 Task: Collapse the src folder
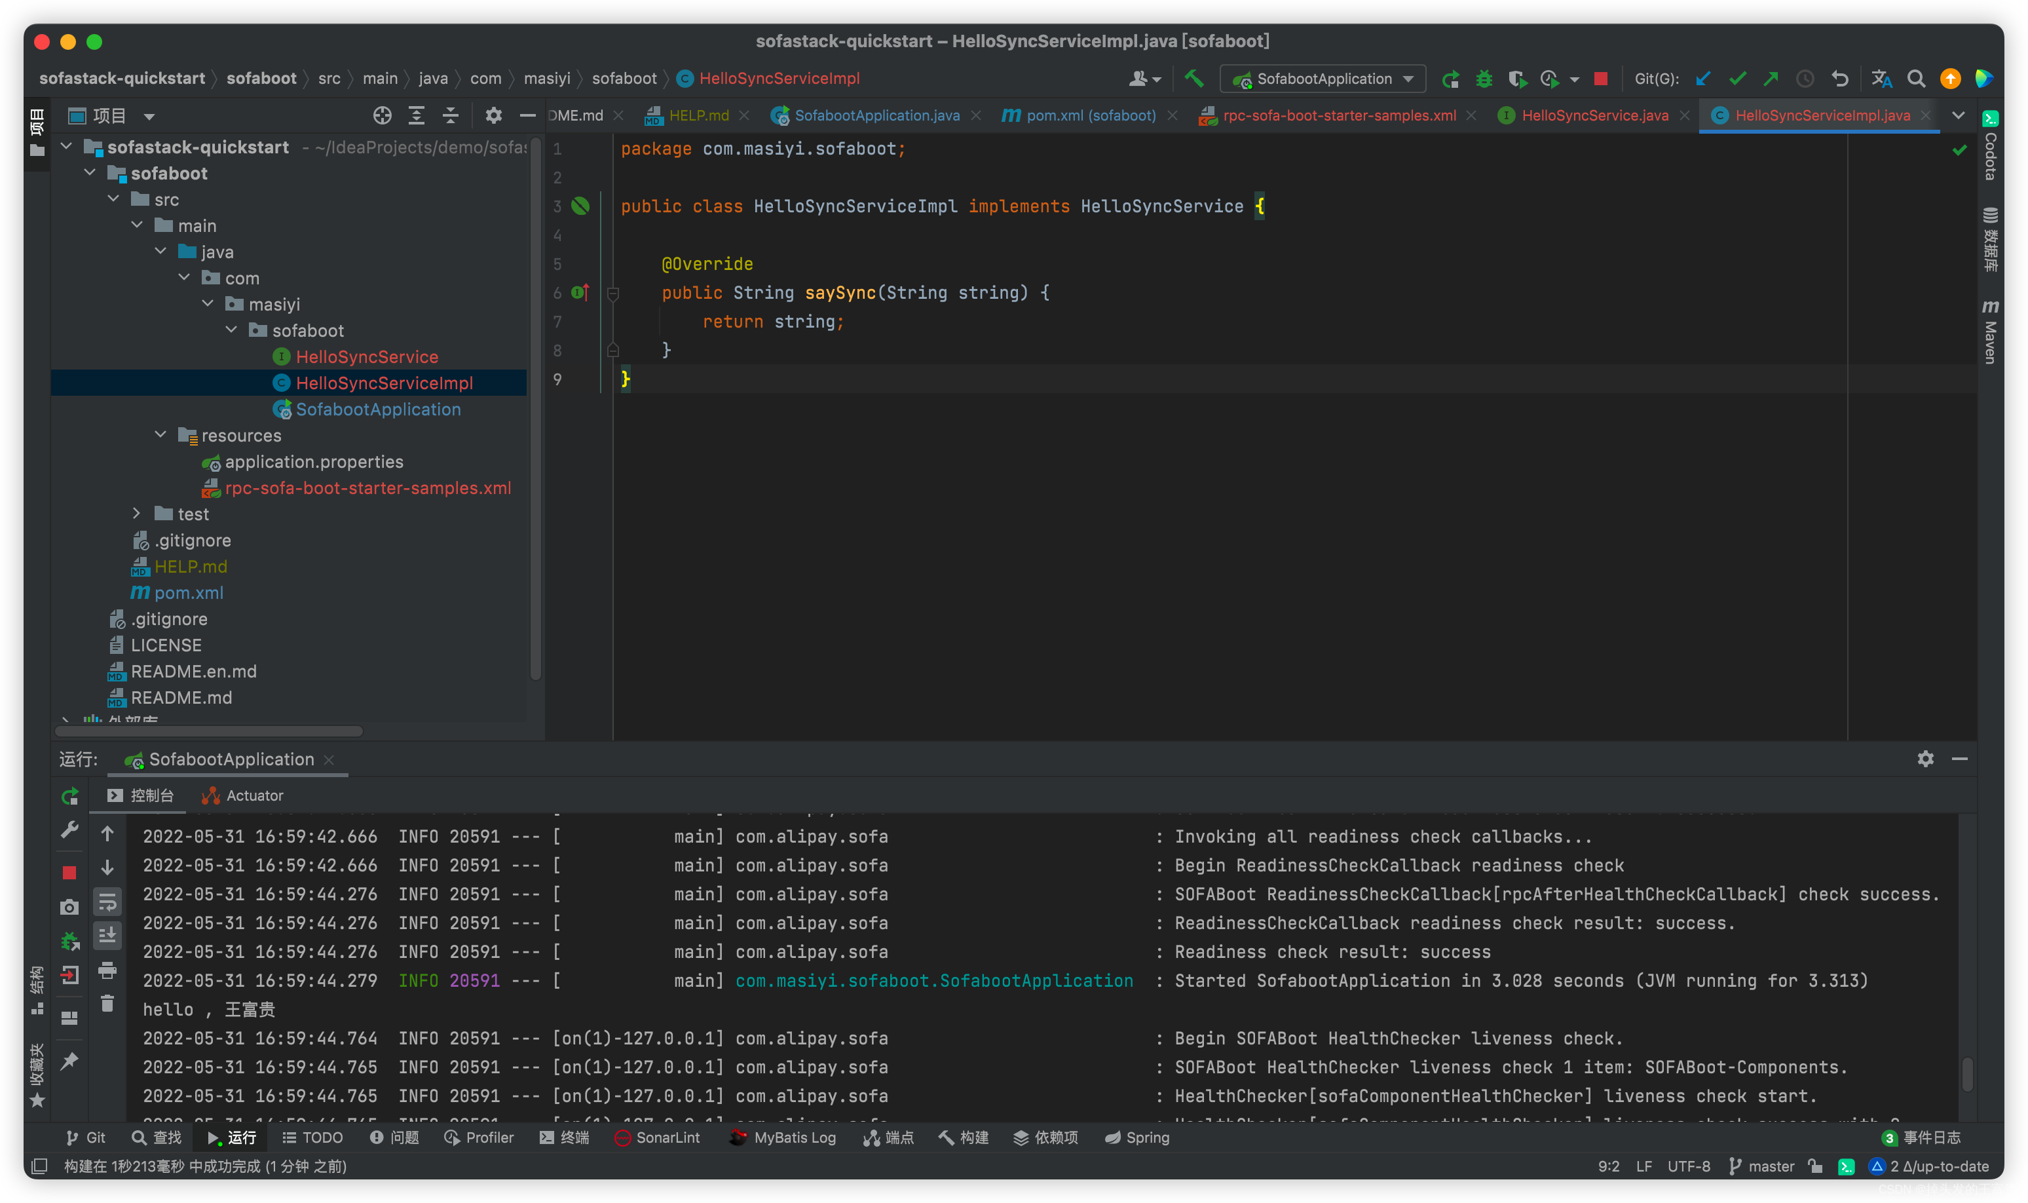pos(114,199)
